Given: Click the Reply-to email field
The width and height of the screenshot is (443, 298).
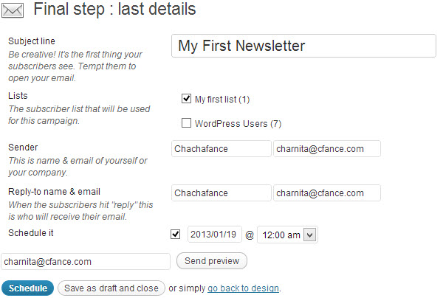Looking at the screenshot, I should tap(326, 193).
